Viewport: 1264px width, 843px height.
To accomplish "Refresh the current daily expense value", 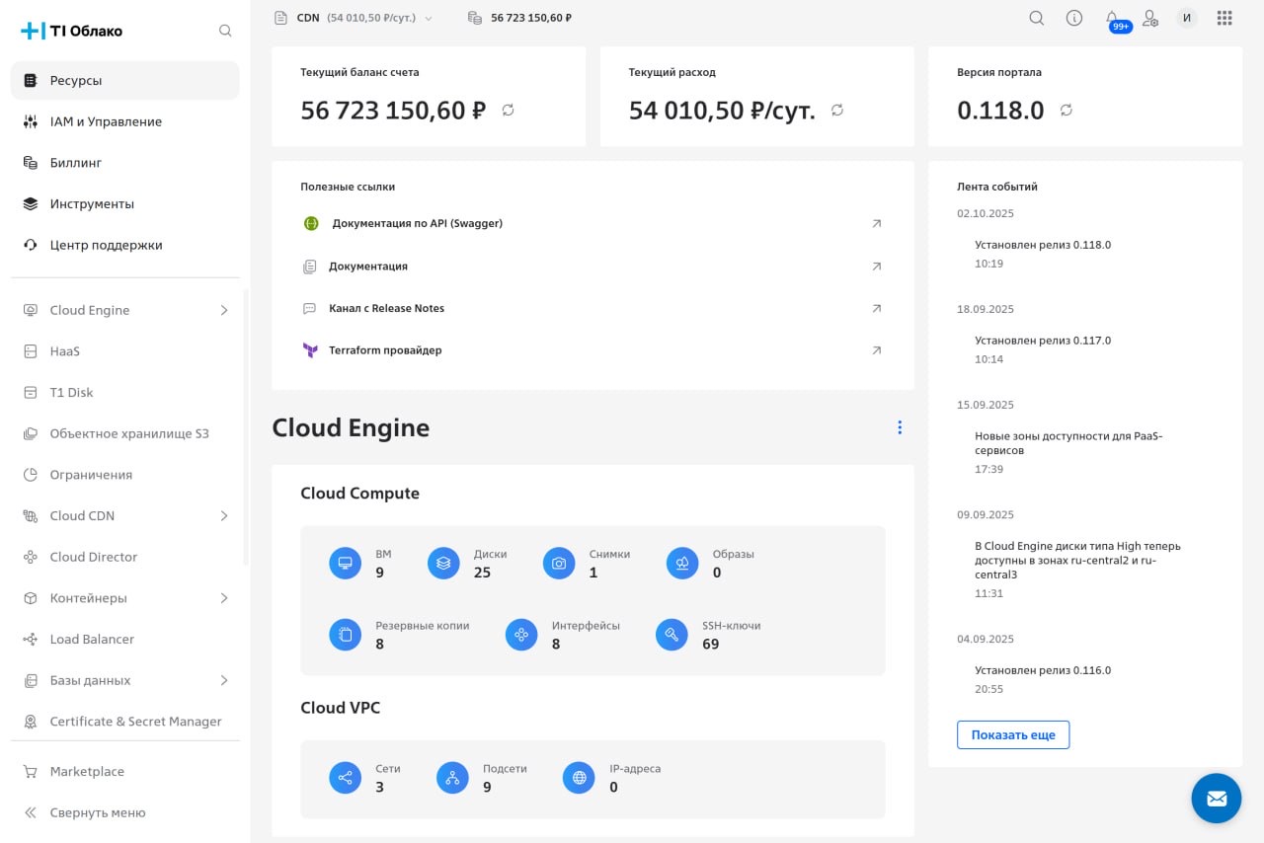I will click(x=837, y=111).
